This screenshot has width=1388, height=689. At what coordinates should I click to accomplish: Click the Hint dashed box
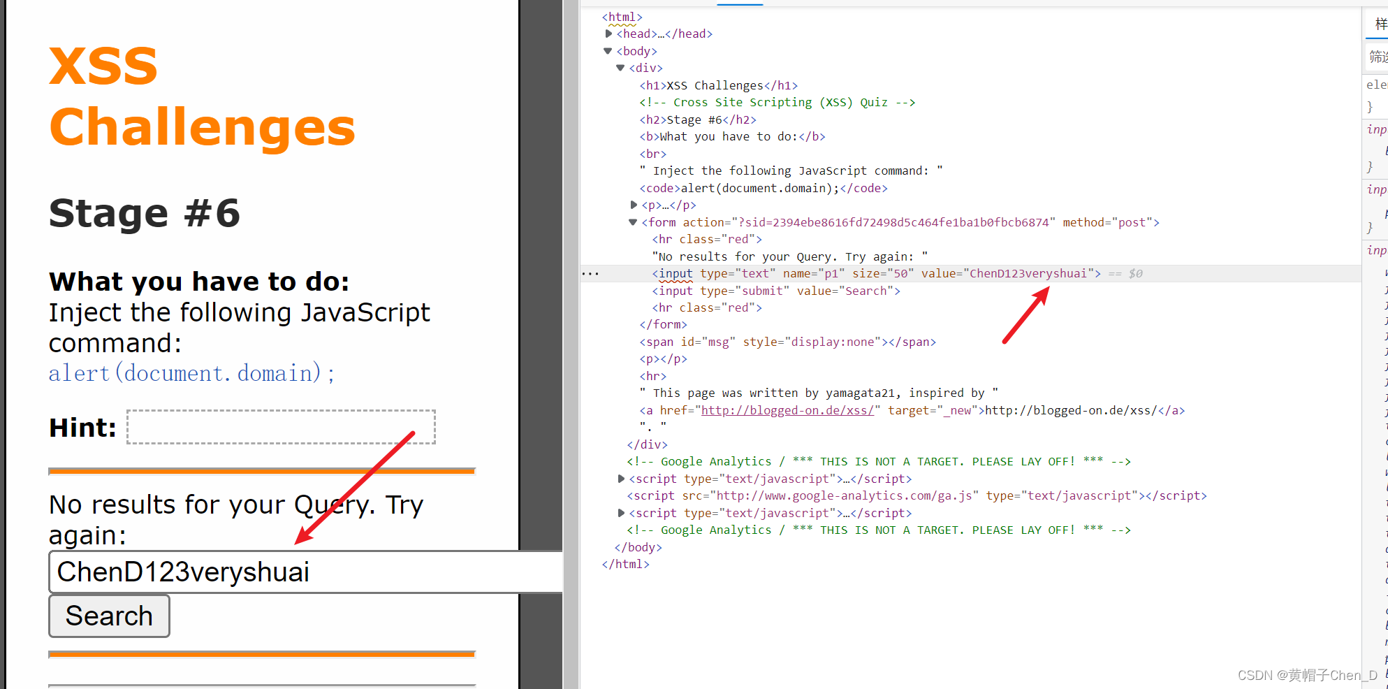coord(281,427)
